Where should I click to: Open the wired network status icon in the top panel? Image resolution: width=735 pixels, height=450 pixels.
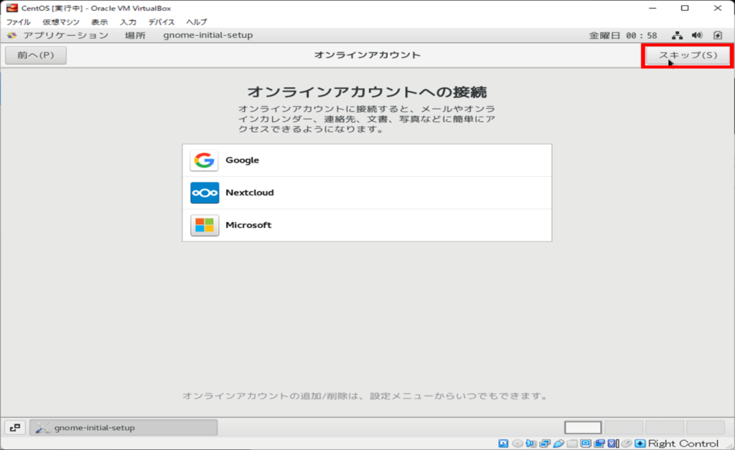point(677,36)
